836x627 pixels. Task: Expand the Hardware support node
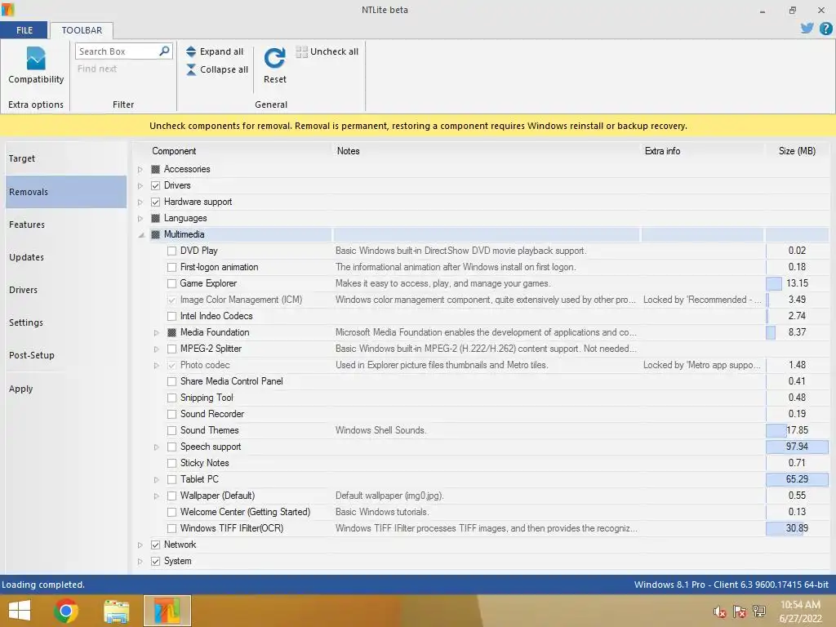click(140, 202)
